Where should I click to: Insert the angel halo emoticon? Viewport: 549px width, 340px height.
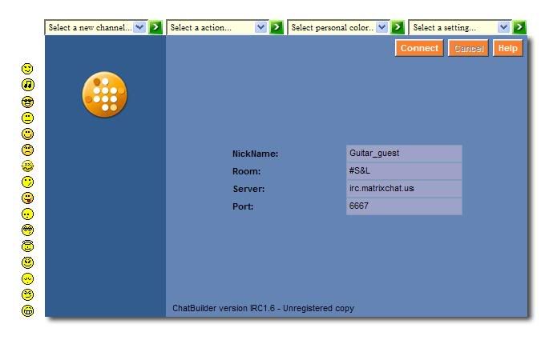28,246
